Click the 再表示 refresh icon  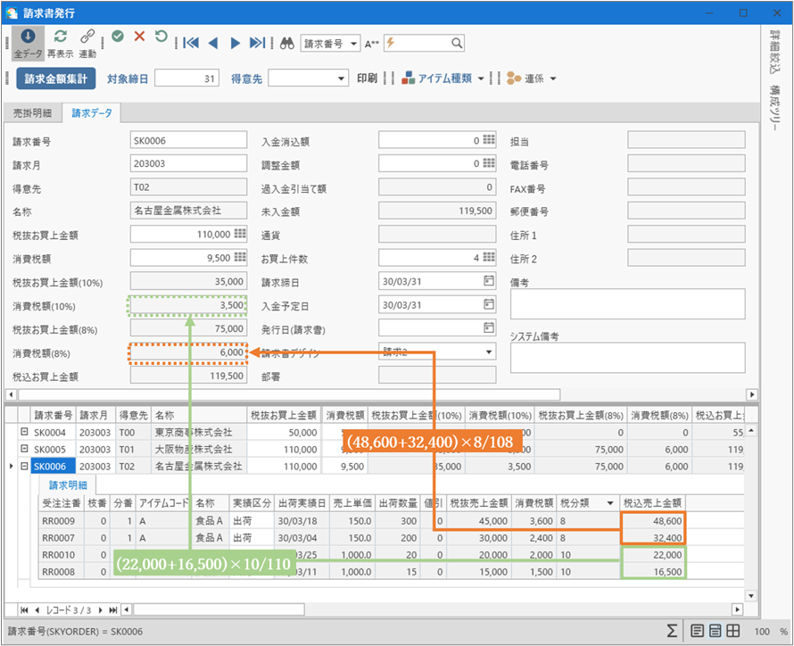[60, 37]
